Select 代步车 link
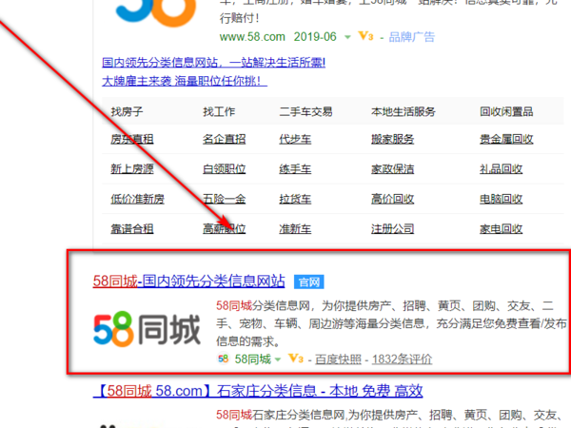571x428 pixels. [x=295, y=139]
